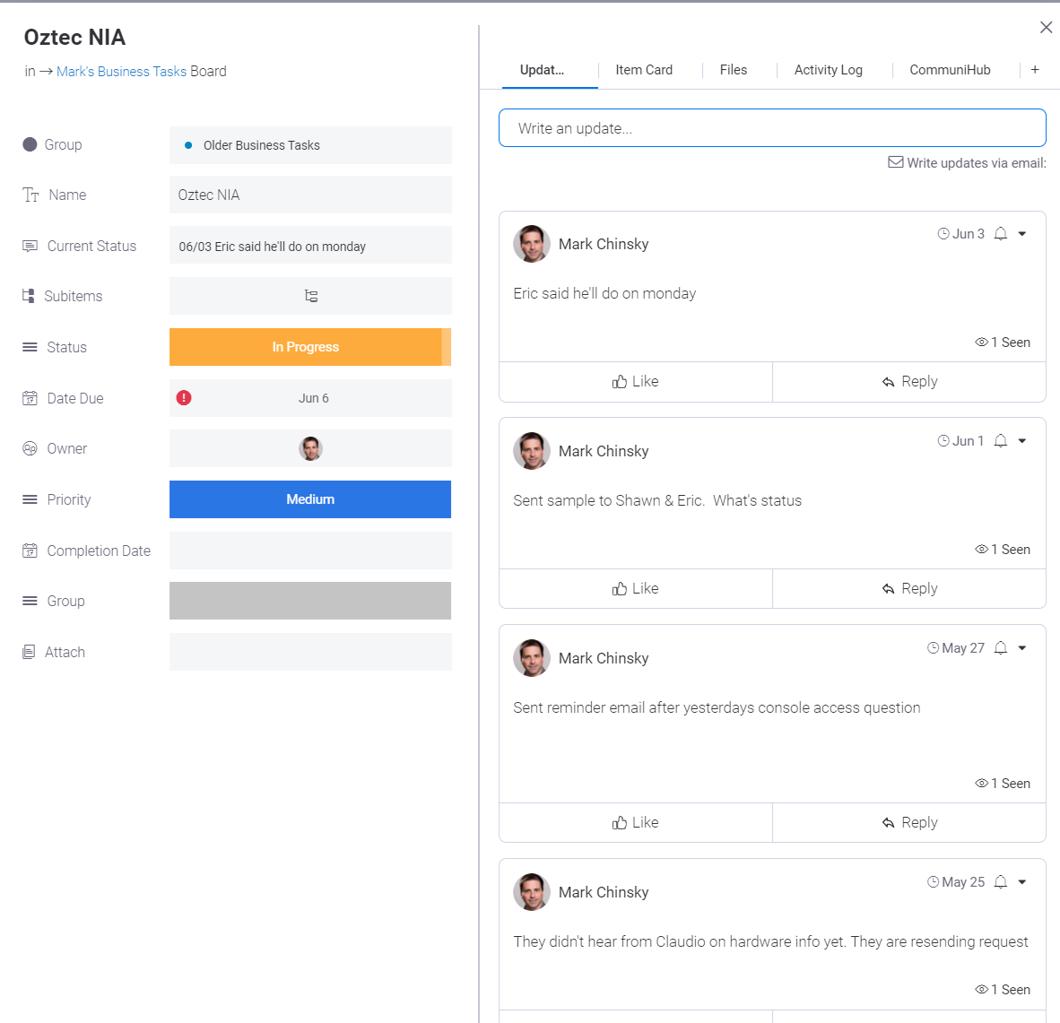This screenshot has height=1023, width=1060.
Task: Edit the Current Status text field
Action: point(310,246)
